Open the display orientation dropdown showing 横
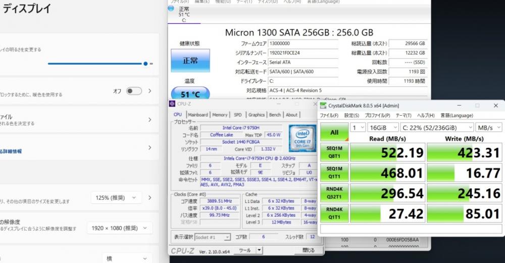Screen dimensions: 505x263 pos(127,258)
